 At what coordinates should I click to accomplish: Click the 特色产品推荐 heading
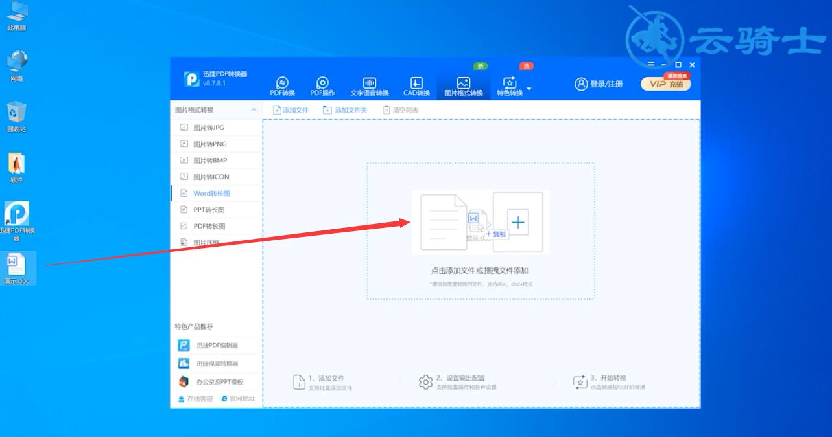(x=194, y=326)
